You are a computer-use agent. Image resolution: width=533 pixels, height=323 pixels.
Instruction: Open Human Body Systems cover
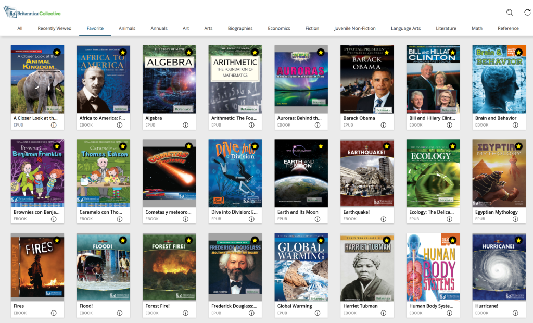(x=433, y=267)
